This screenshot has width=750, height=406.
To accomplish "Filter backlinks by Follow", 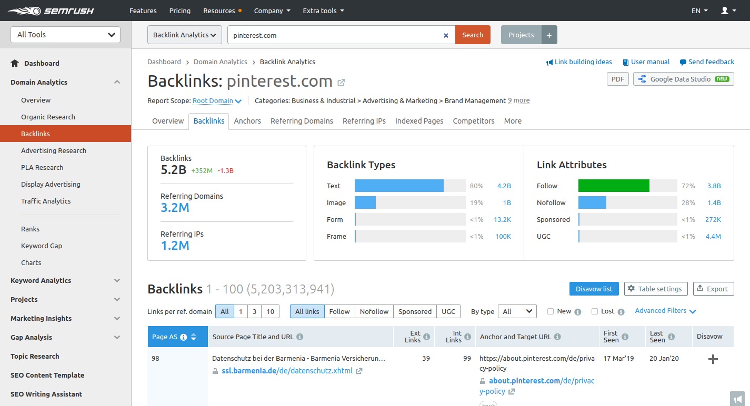I will pyautogui.click(x=339, y=311).
